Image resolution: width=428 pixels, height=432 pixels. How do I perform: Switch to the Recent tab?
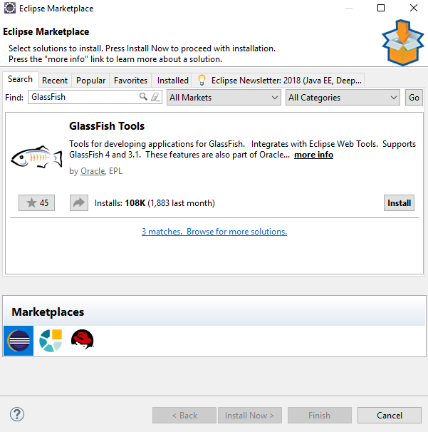55,81
